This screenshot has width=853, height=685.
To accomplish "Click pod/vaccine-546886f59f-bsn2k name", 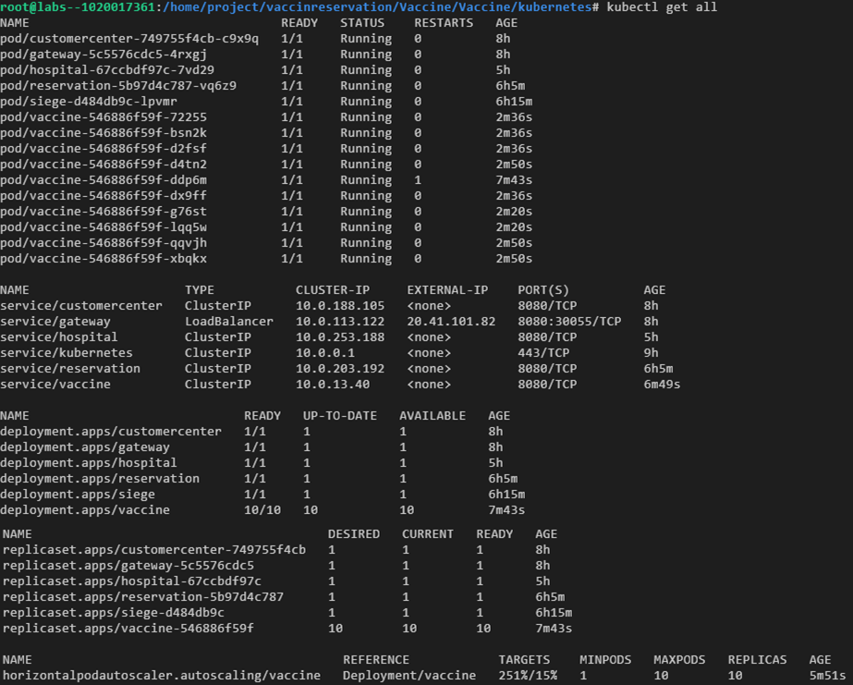I will [104, 133].
